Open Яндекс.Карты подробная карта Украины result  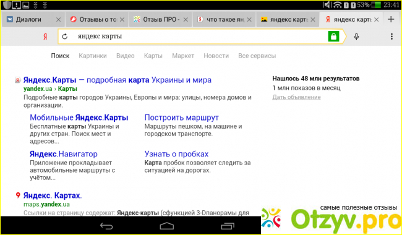[118, 80]
